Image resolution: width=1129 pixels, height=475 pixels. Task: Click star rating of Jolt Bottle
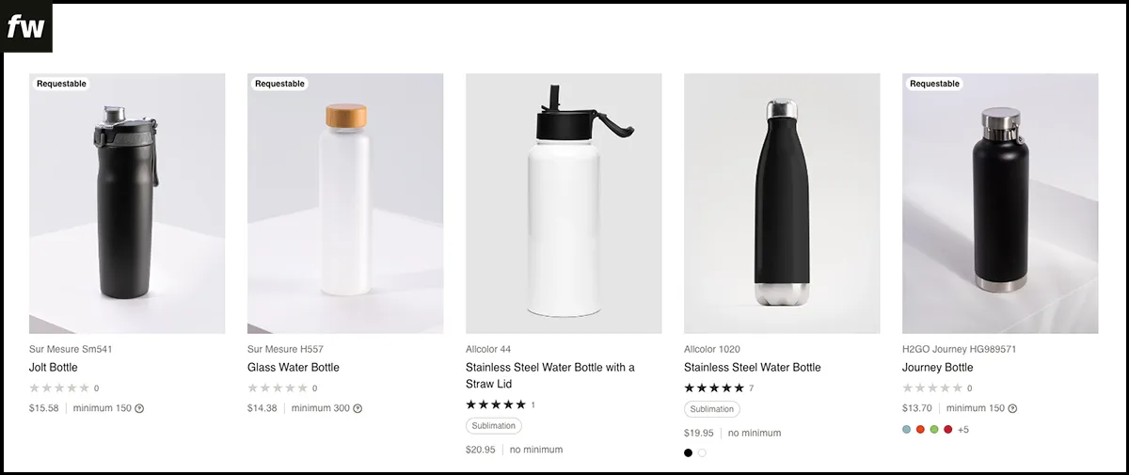[59, 388]
